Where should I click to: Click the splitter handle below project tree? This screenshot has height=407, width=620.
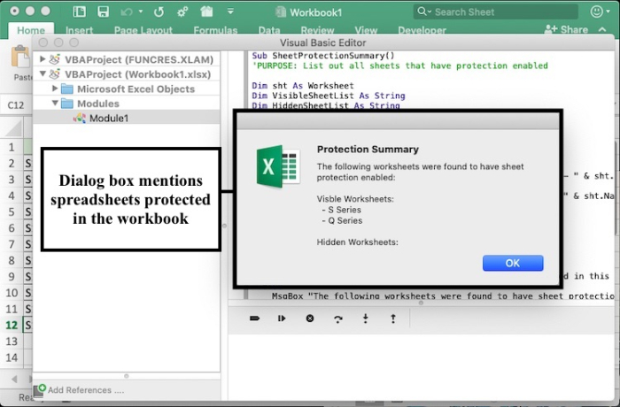point(127,376)
